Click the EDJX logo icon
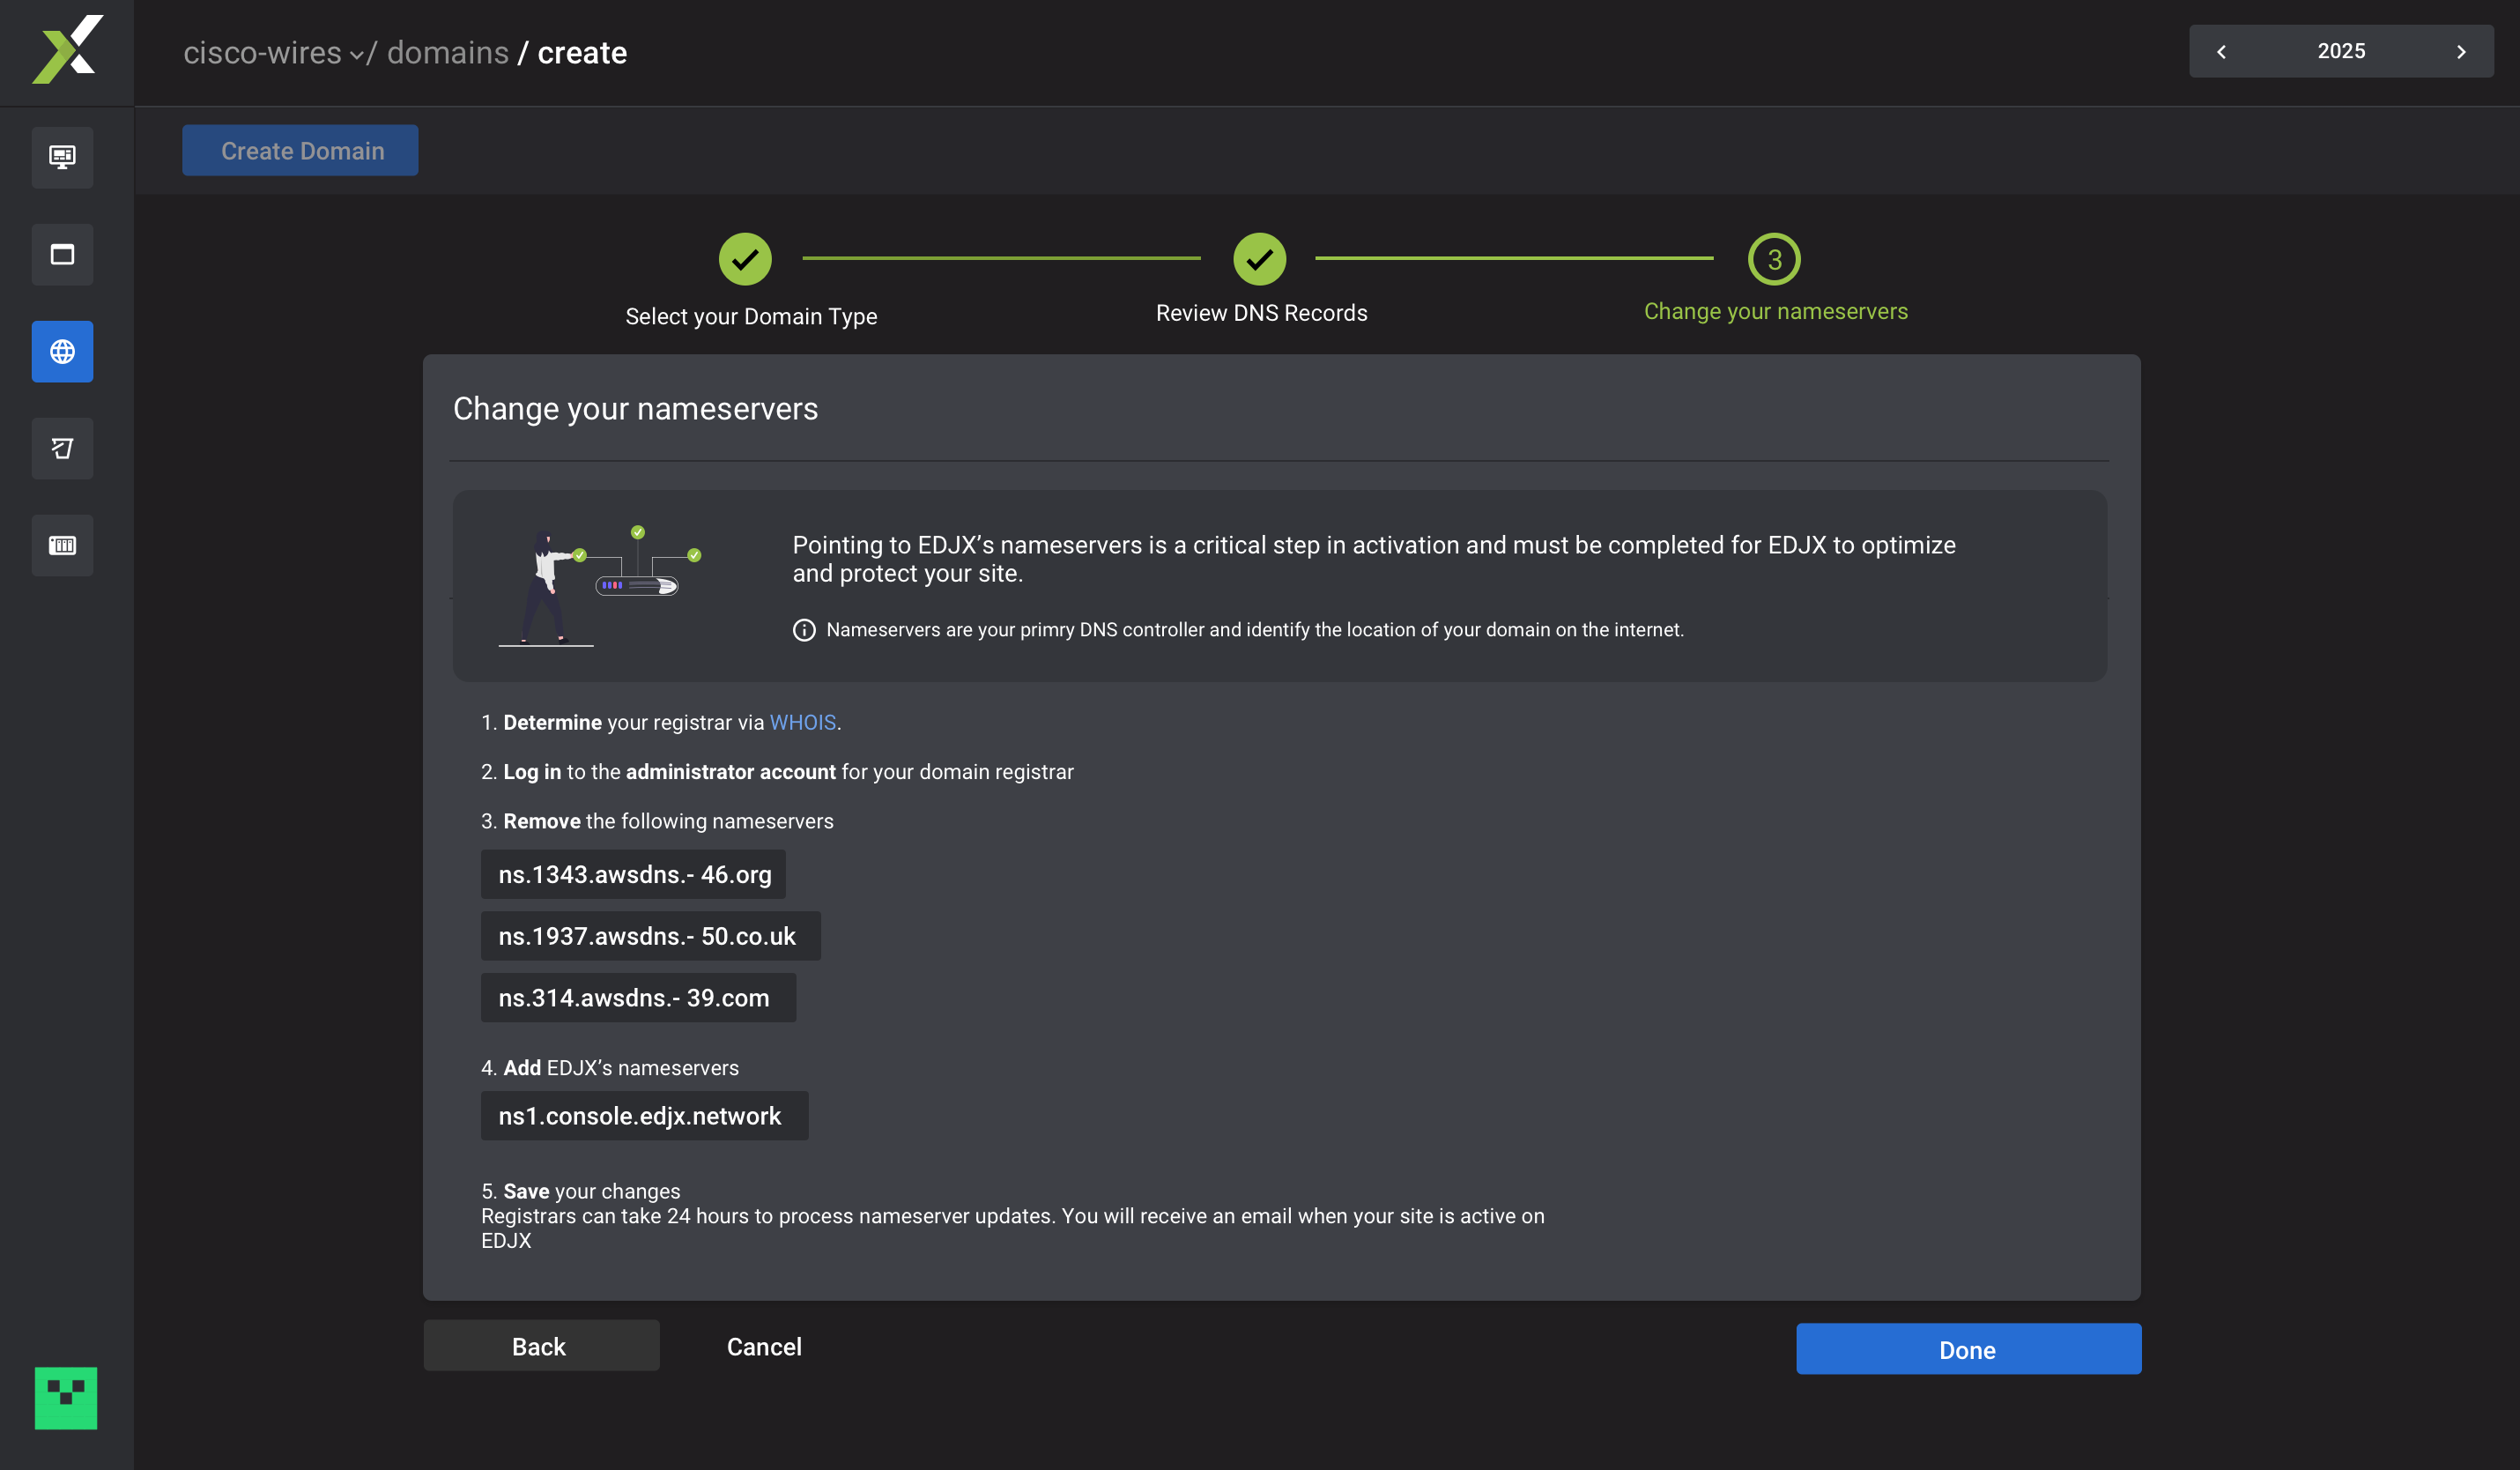This screenshot has width=2520, height=1470. [x=67, y=50]
